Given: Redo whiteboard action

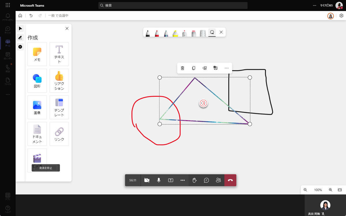Looking at the screenshot, I should click(40, 16).
